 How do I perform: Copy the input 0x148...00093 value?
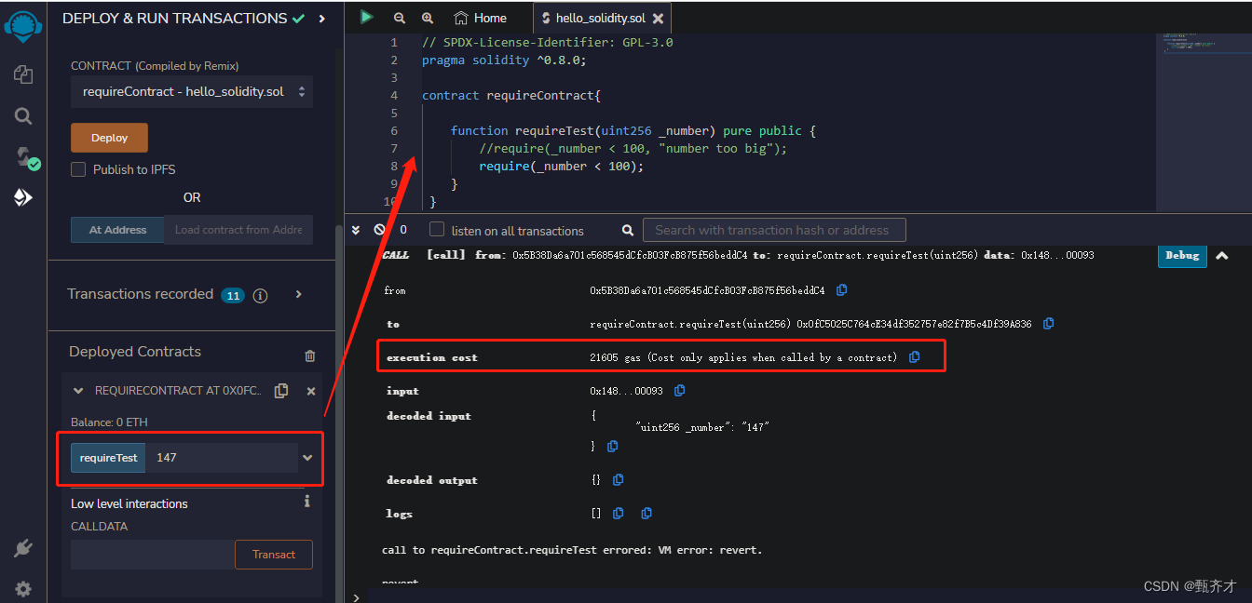(679, 391)
